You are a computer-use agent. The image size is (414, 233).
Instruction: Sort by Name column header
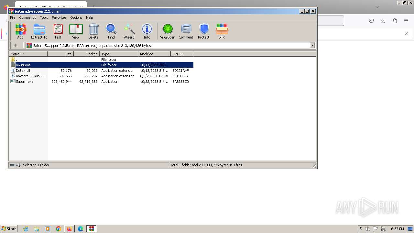(28, 54)
